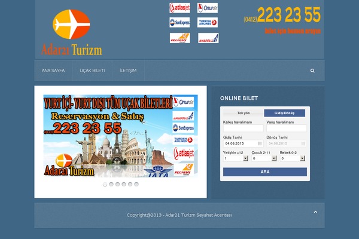Click the Adar21 Turizm airplane logo

[71, 24]
